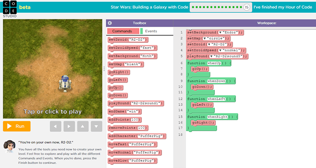
Task: Open the setBackground "Endor" dropdown in workspace
Action: coord(220,32)
